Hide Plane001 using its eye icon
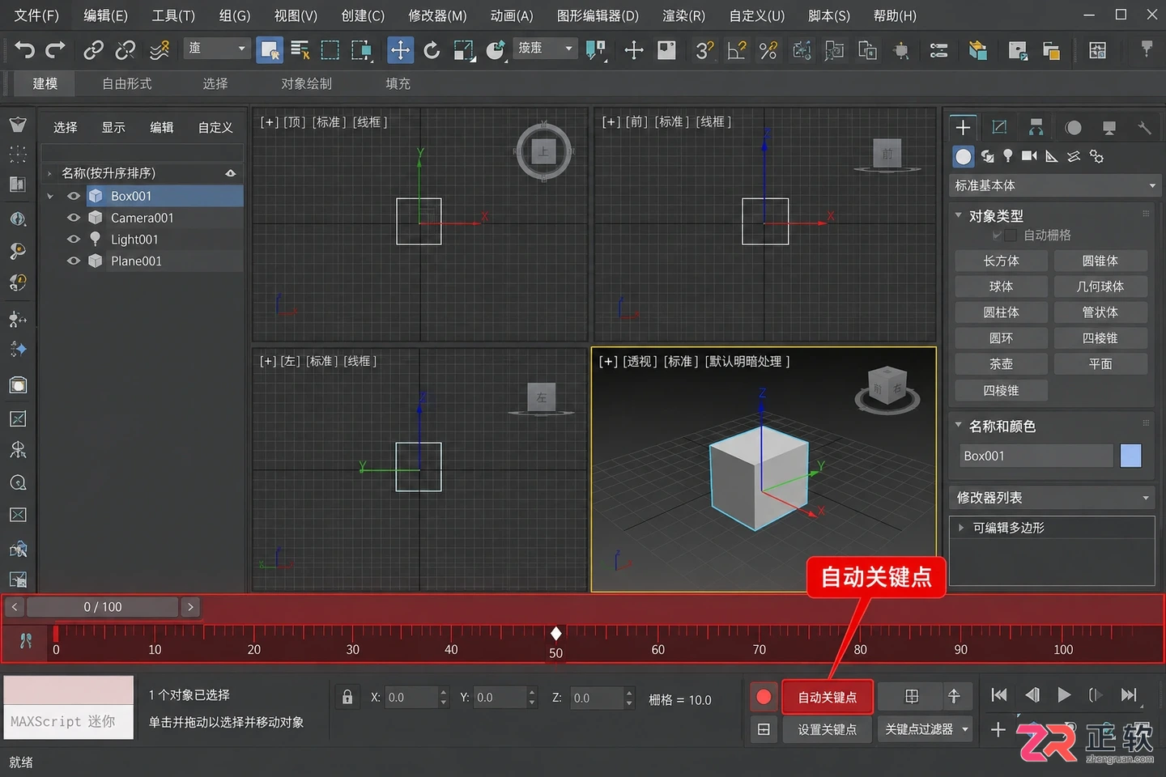Image resolution: width=1166 pixels, height=777 pixels. tap(74, 261)
